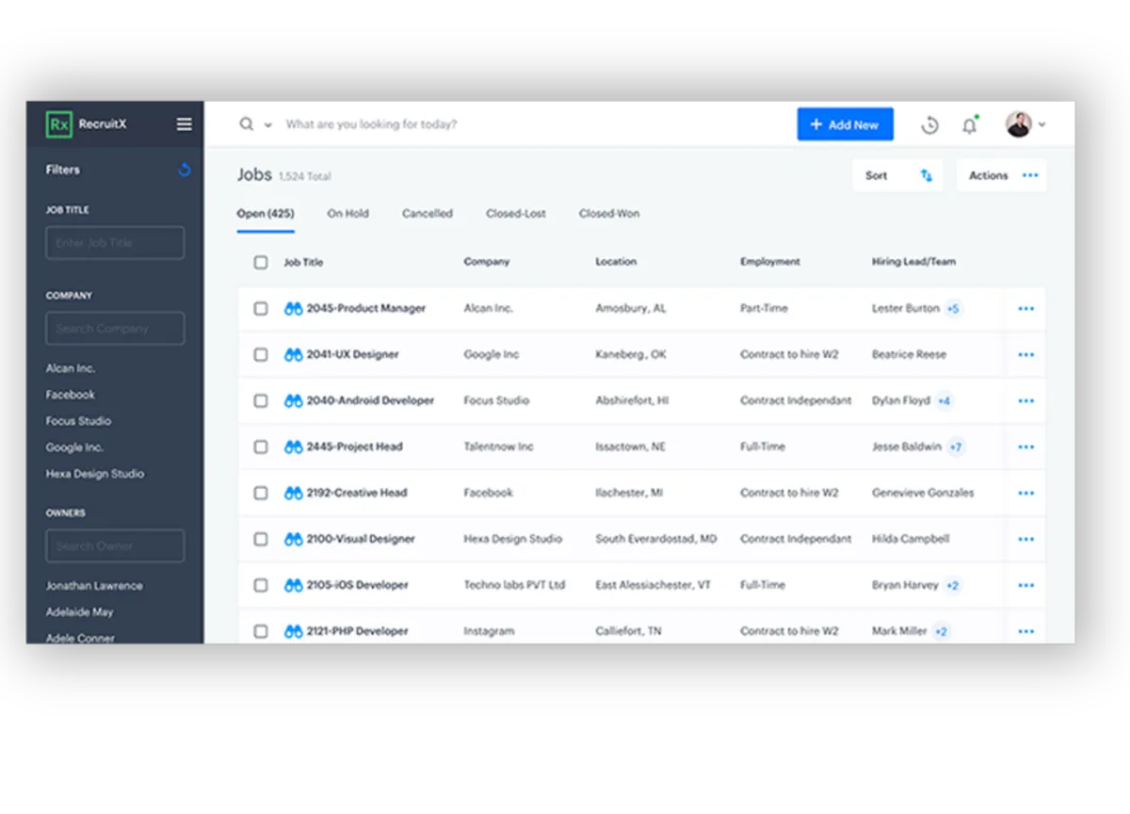Open the Actions menu

click(x=1002, y=175)
